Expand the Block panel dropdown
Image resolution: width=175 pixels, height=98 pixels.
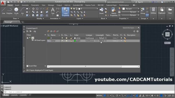(104, 19)
